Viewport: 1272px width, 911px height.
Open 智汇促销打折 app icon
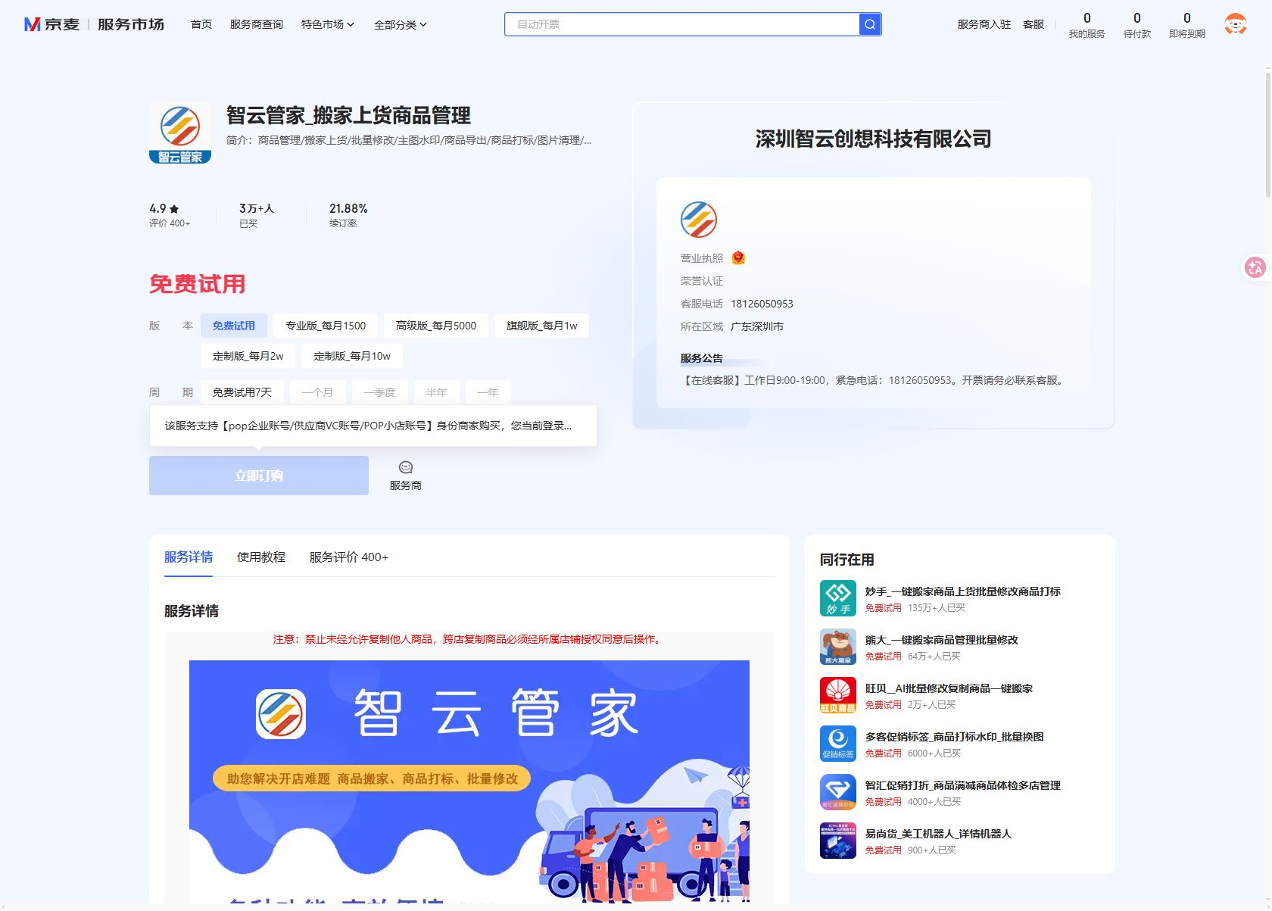pyautogui.click(x=838, y=792)
